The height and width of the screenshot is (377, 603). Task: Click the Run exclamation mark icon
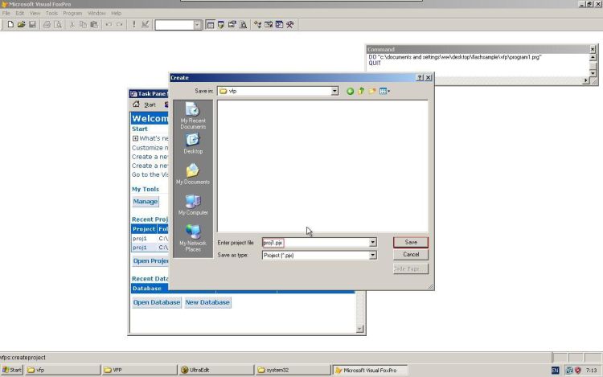coord(133,25)
